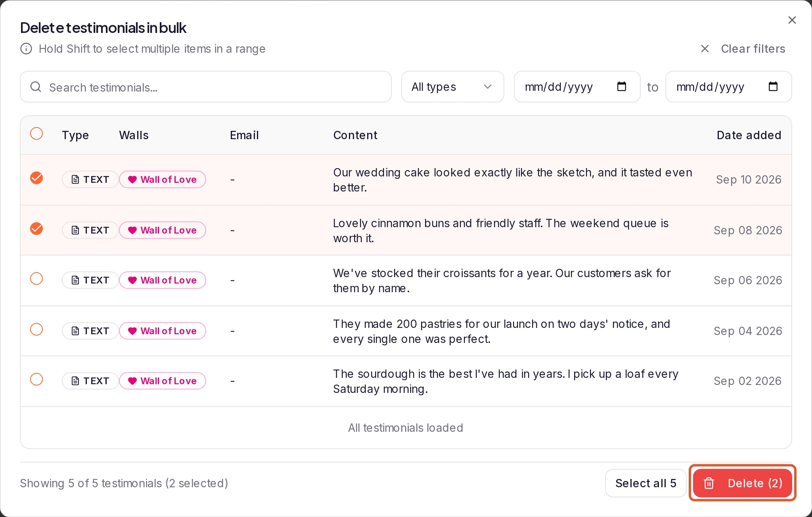
Task: Click the X icon beside Clear filters
Action: pos(705,49)
